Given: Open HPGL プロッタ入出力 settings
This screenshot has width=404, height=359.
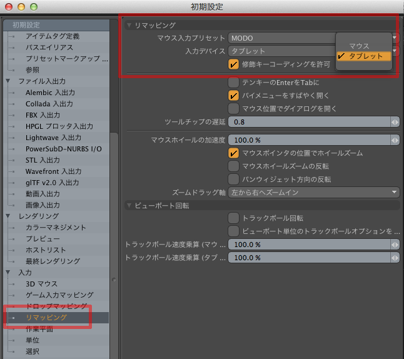Looking at the screenshot, I should 59,126.
